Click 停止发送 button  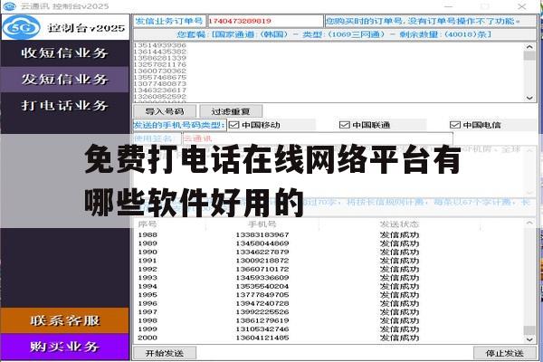coord(504,353)
